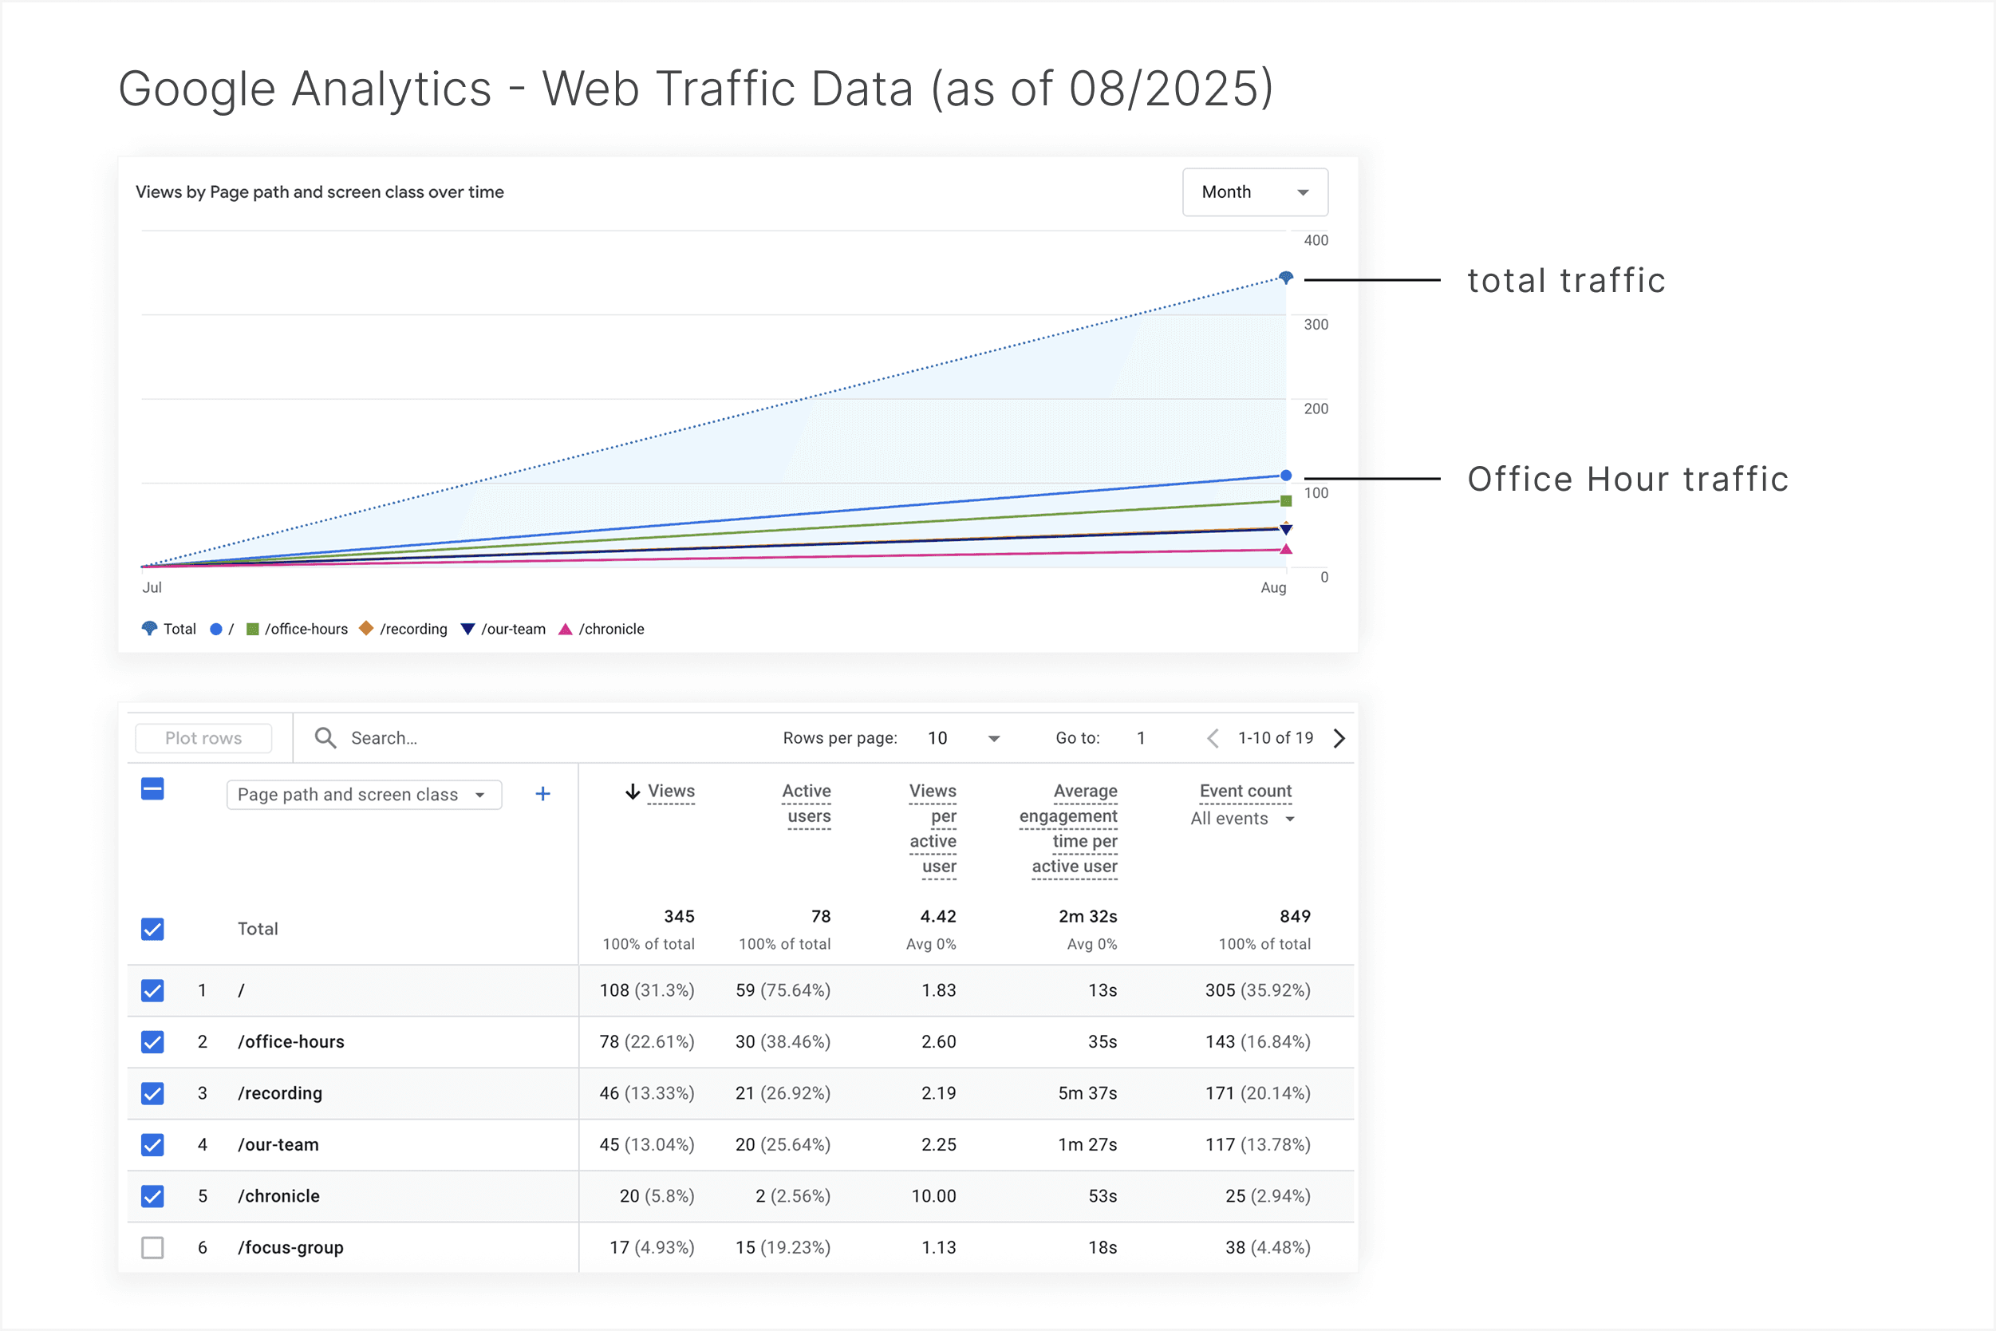
Task: Select the blue / data point at Aug
Action: [1286, 476]
